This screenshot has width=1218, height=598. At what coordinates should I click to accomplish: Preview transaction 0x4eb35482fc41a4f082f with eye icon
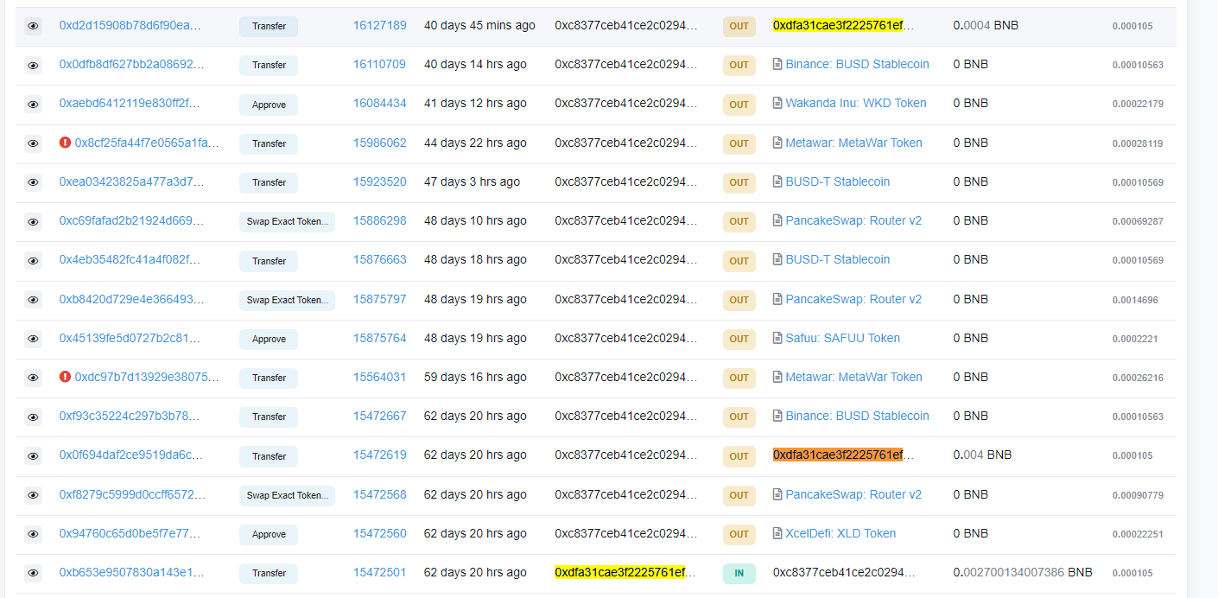33,260
